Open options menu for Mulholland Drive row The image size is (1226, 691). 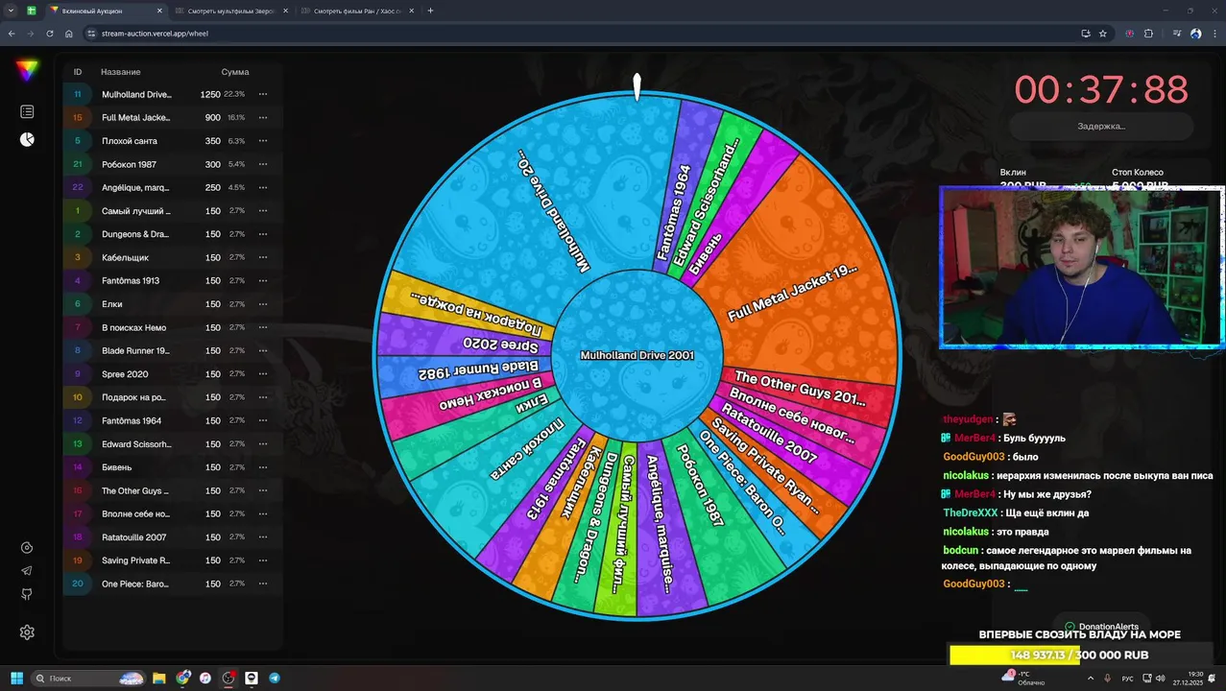point(263,94)
